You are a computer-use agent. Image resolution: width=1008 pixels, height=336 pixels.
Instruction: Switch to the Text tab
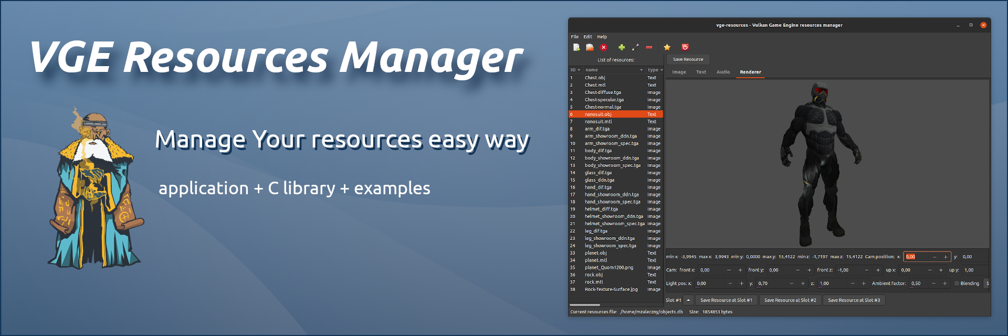click(x=701, y=72)
